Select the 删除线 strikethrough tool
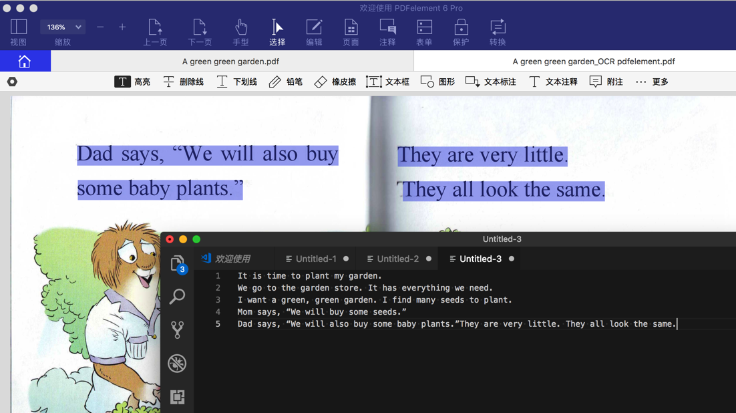The height and width of the screenshot is (413, 736). [184, 82]
